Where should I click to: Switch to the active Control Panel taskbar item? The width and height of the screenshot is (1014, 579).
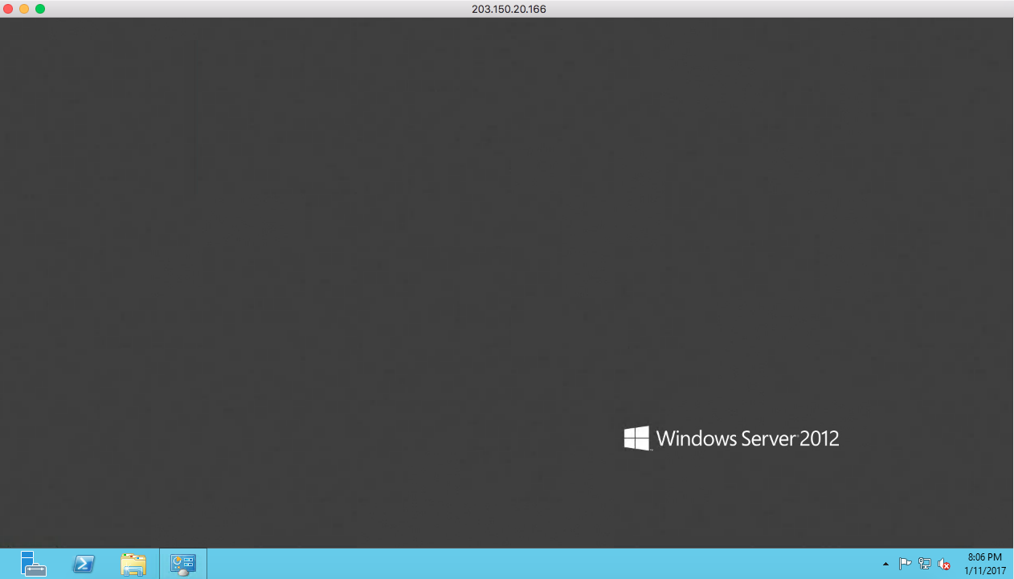point(183,564)
